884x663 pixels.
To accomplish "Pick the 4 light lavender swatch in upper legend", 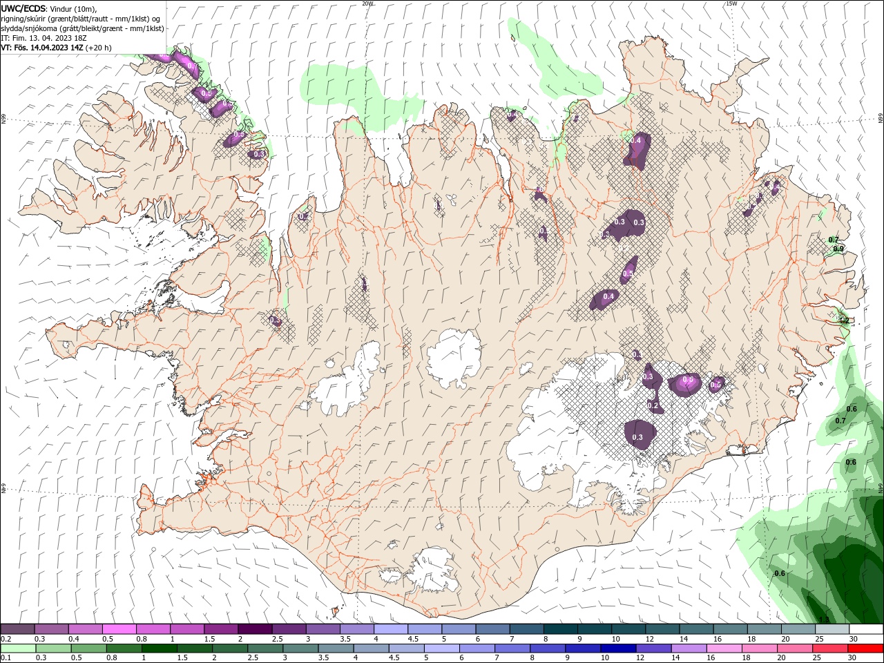I will 390,629.
